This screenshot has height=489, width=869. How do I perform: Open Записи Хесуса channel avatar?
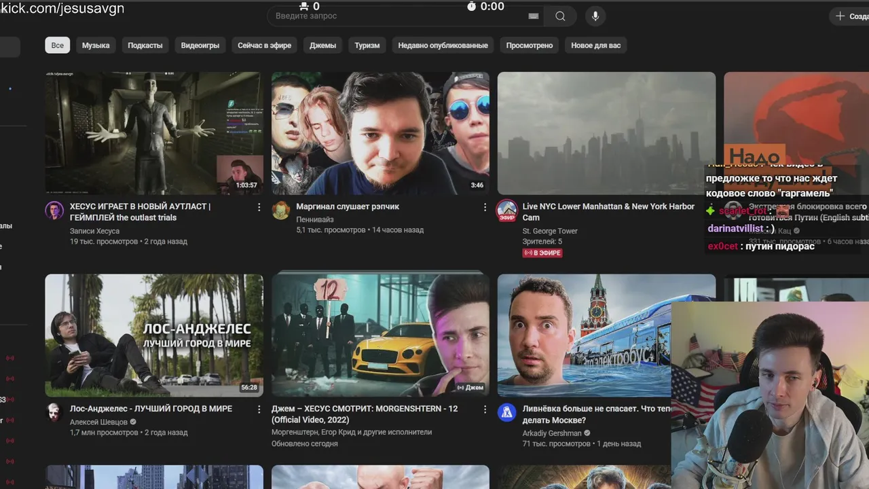(54, 211)
